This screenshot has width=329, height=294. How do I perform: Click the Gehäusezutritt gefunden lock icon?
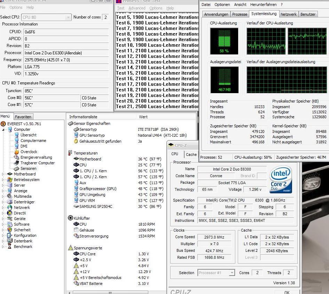coord(76,141)
